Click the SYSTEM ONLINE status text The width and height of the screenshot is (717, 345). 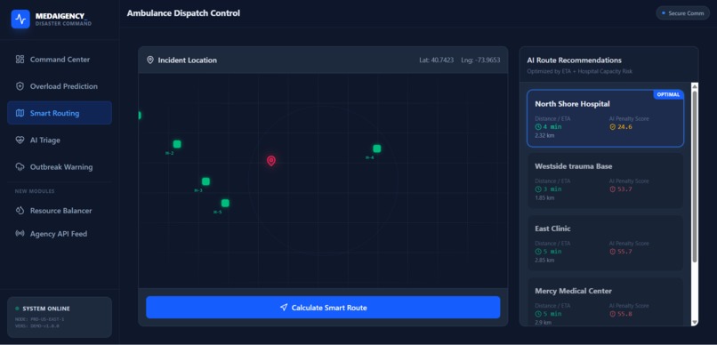coord(46,309)
